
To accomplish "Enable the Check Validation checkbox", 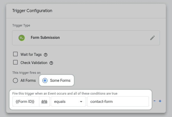I will 15,62.
